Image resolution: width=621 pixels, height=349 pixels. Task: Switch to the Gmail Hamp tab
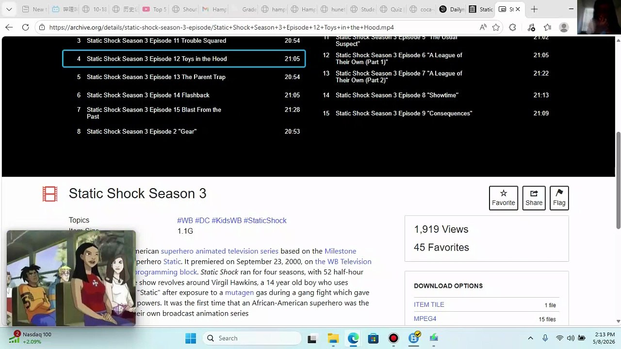[x=214, y=9]
